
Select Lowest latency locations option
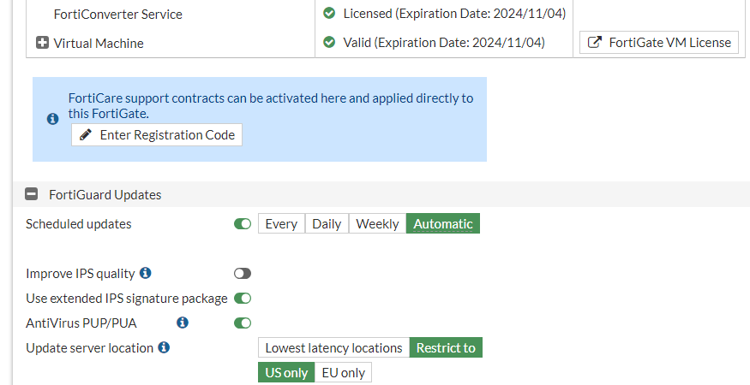pyautogui.click(x=333, y=348)
